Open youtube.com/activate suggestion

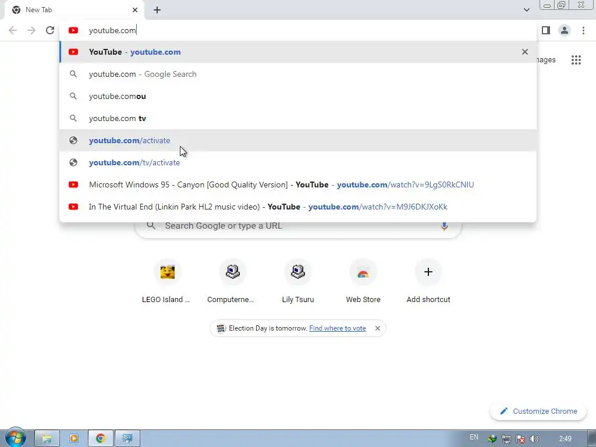(x=298, y=140)
